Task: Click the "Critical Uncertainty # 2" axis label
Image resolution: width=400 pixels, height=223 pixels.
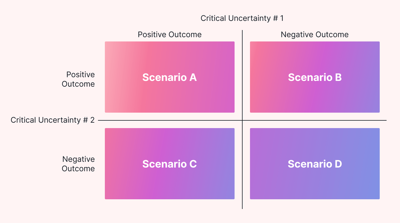Action: tap(53, 120)
